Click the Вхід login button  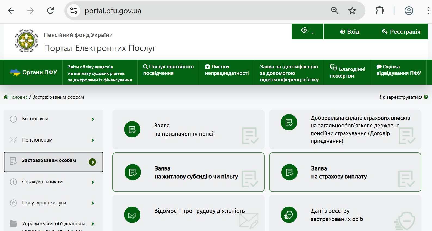(x=350, y=31)
